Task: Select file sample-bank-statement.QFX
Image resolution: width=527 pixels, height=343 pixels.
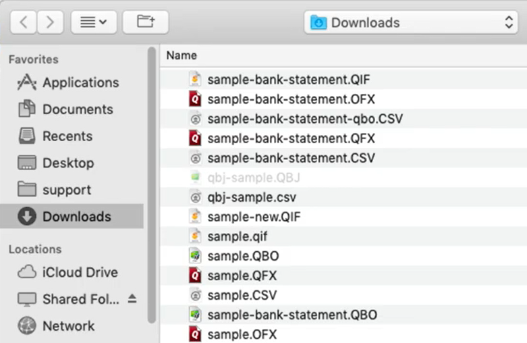Action: point(343,138)
